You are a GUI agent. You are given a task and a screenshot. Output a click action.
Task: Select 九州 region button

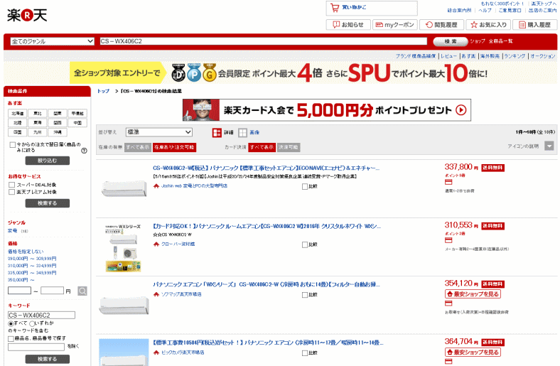click(38, 132)
